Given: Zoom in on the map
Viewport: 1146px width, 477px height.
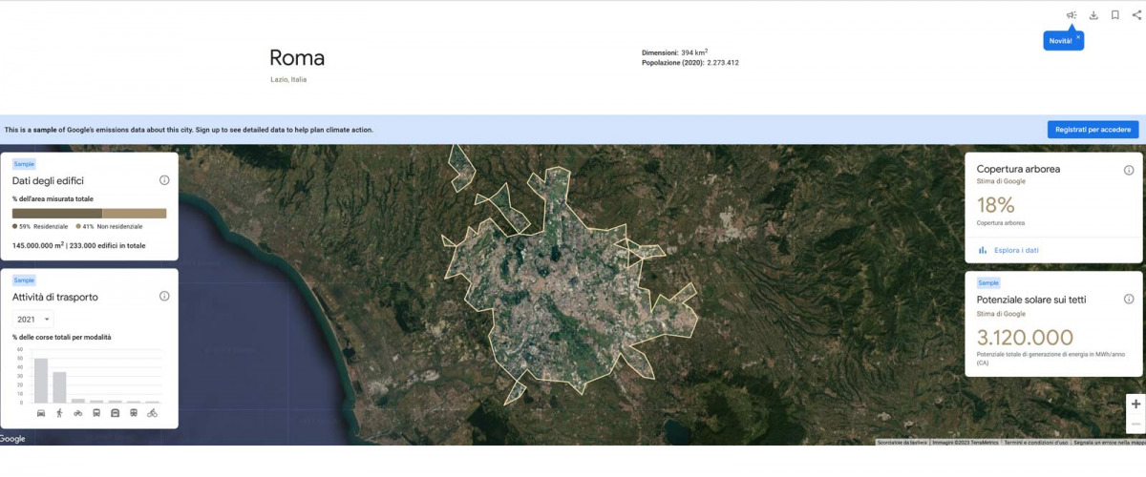Looking at the screenshot, I should (x=1135, y=404).
